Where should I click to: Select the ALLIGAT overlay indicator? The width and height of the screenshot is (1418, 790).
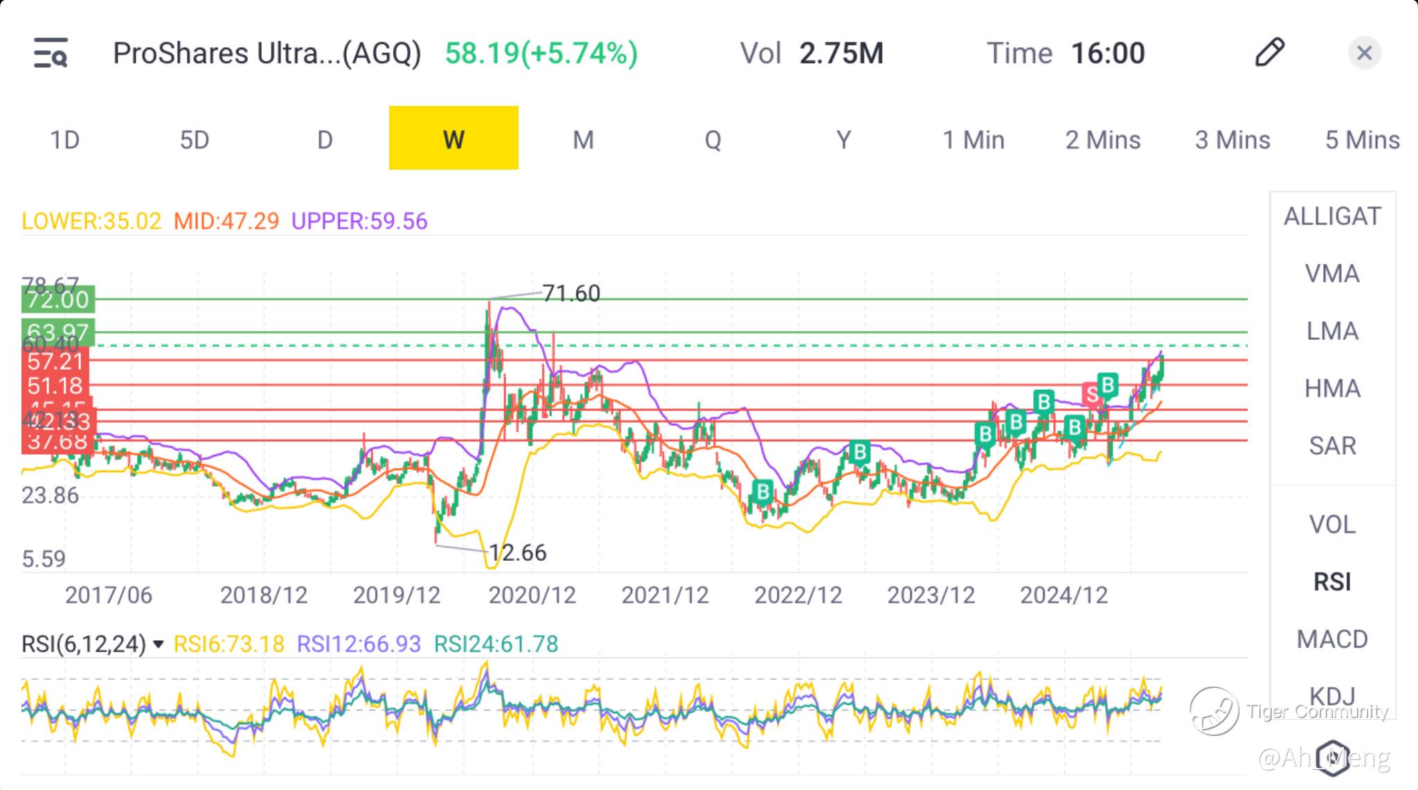(x=1332, y=217)
